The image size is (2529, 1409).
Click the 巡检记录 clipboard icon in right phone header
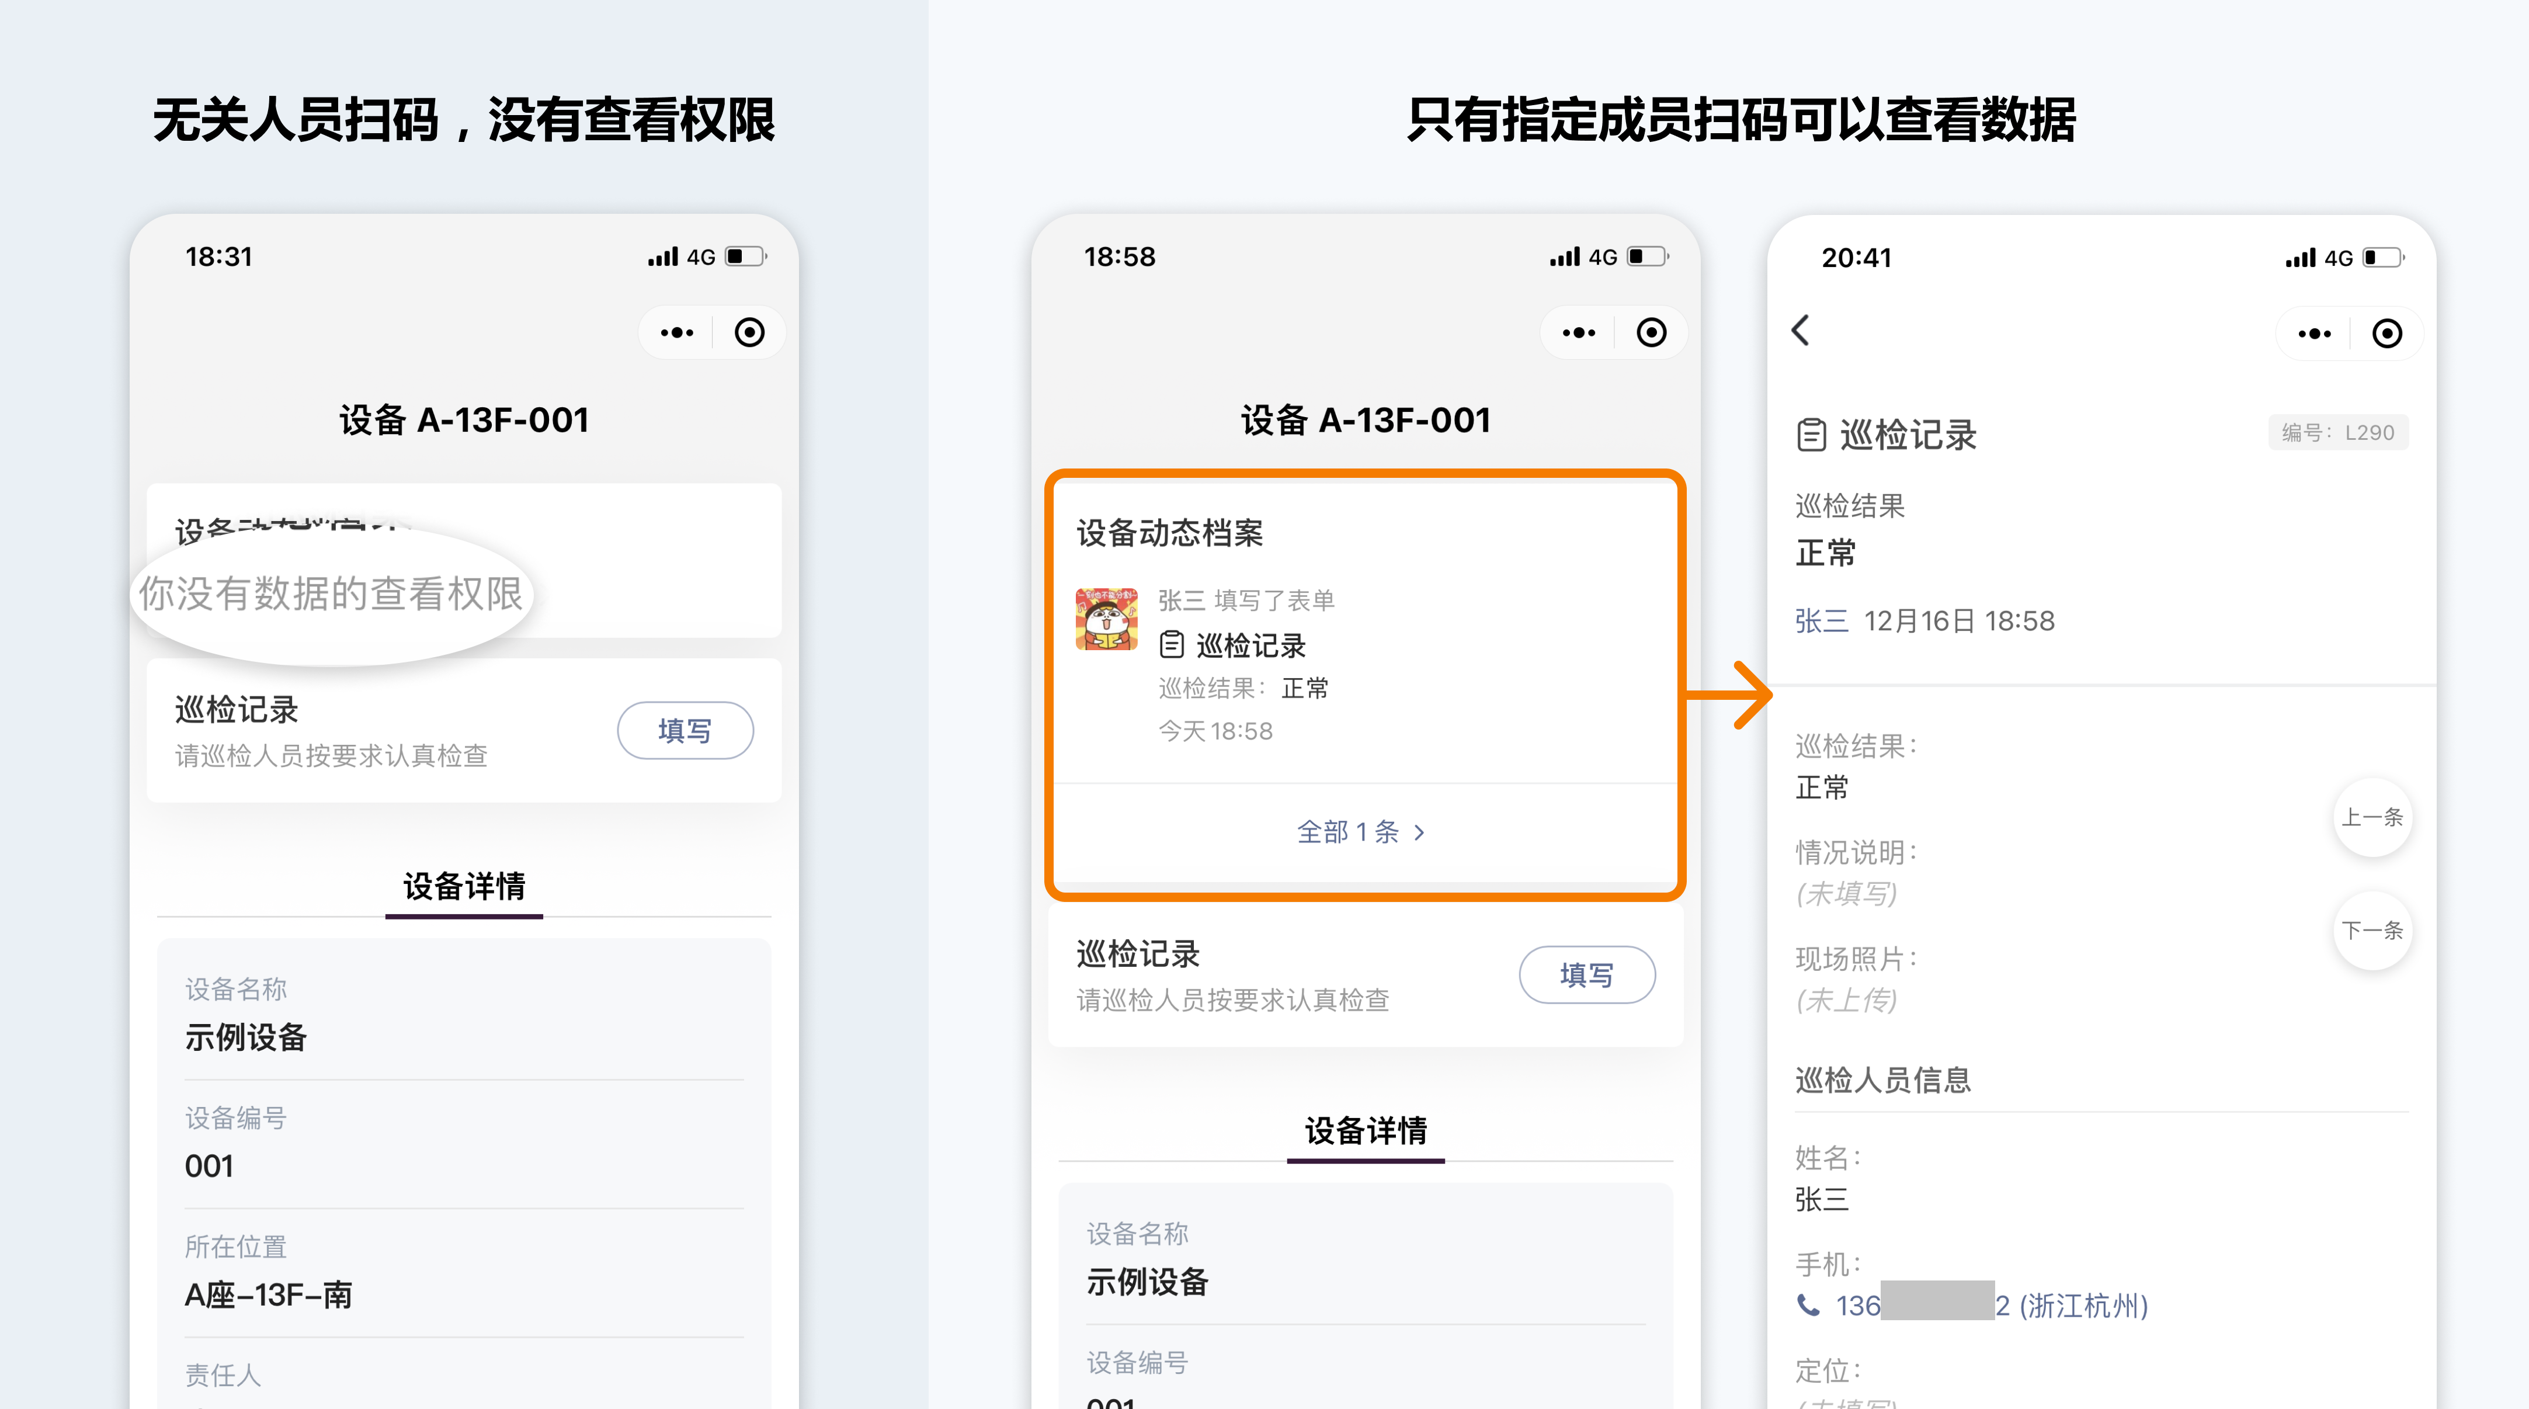click(x=1811, y=435)
